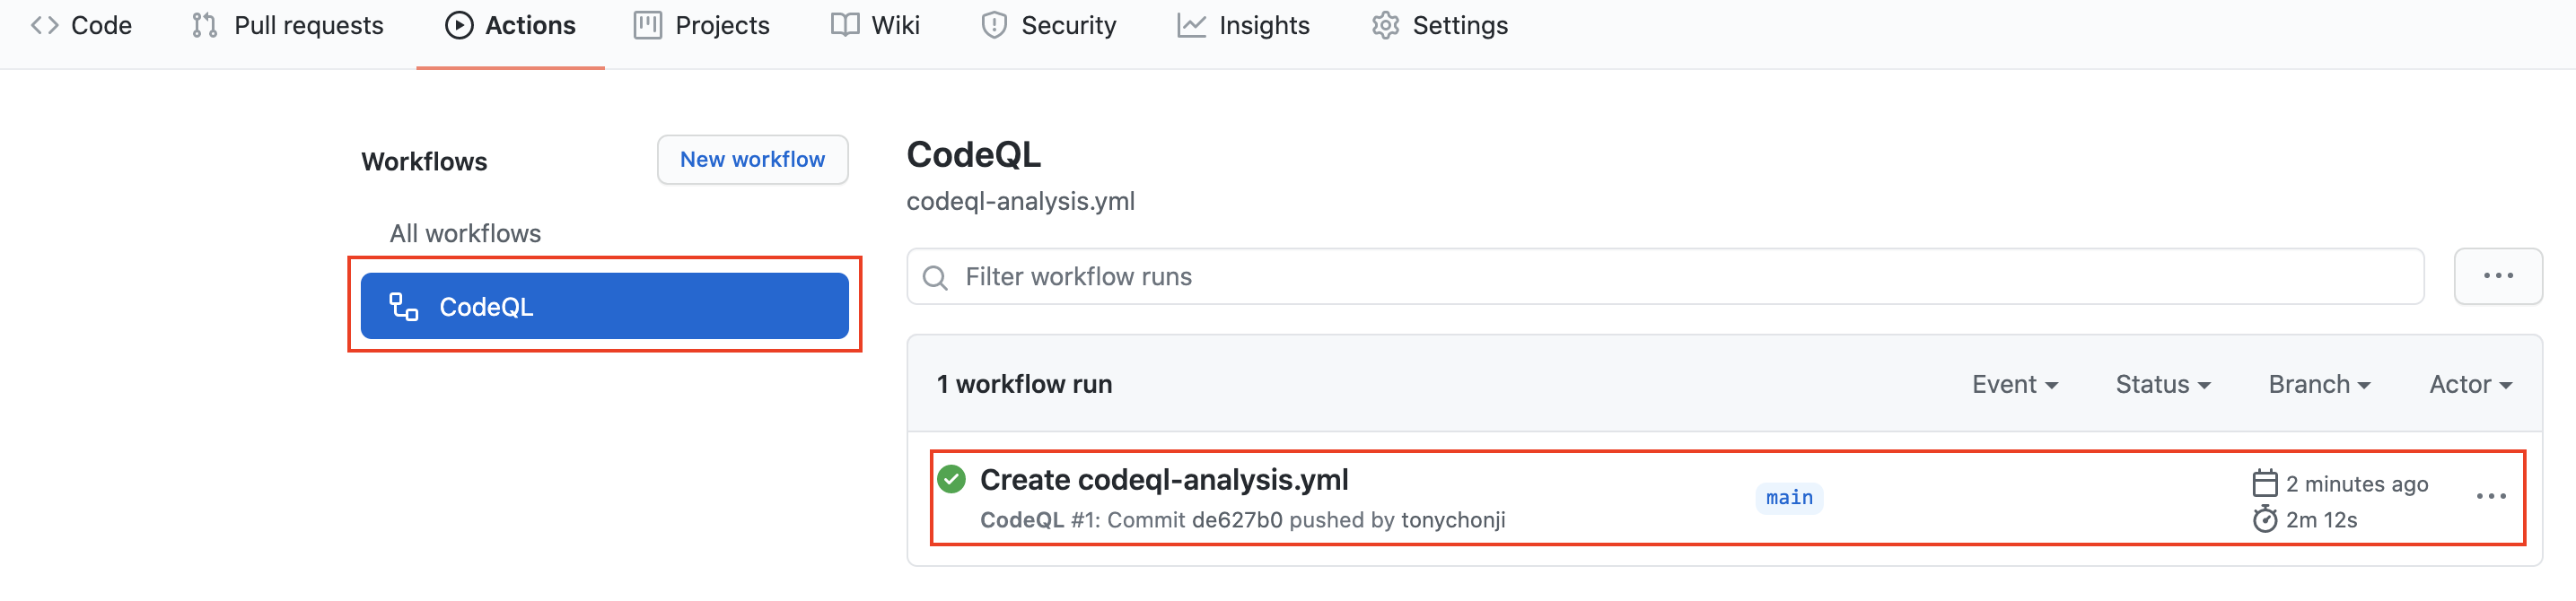Switch to the Wiki tab

tap(875, 26)
